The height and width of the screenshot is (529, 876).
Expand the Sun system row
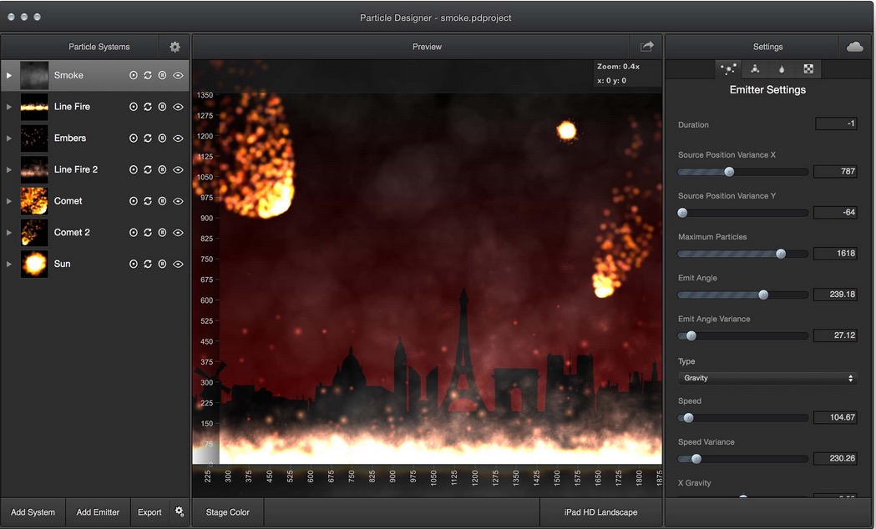click(x=9, y=264)
